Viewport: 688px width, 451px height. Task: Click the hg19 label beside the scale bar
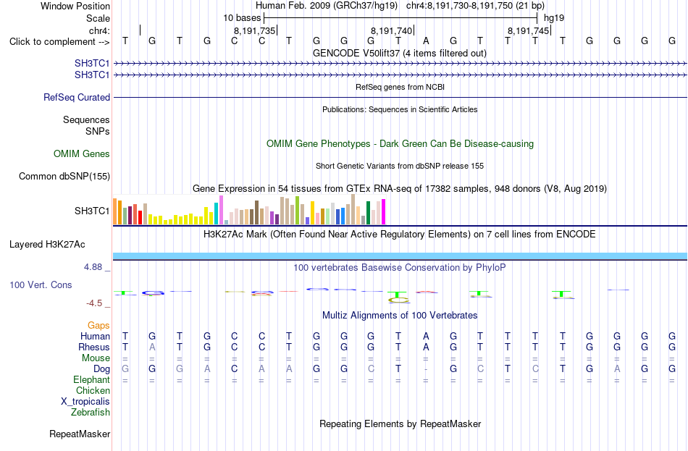[554, 18]
